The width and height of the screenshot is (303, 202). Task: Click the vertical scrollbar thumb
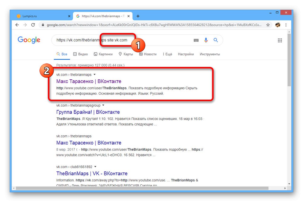click(x=289, y=60)
